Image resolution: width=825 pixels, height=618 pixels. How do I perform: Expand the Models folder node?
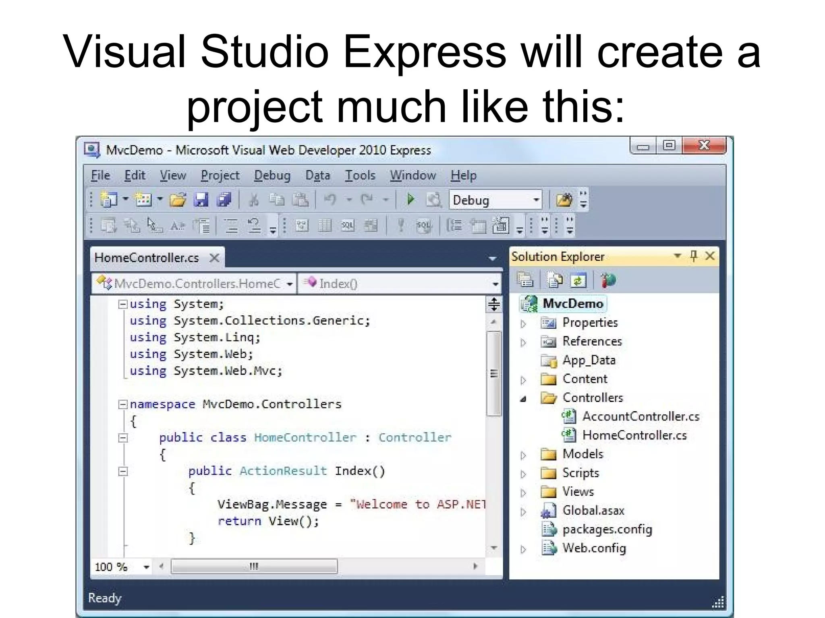click(x=523, y=455)
